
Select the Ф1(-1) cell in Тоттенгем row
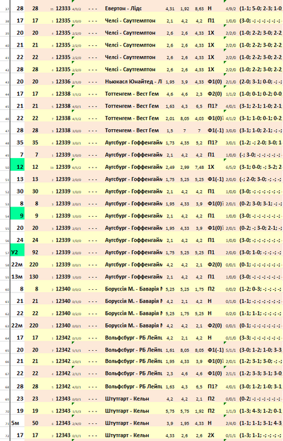coord(216,130)
